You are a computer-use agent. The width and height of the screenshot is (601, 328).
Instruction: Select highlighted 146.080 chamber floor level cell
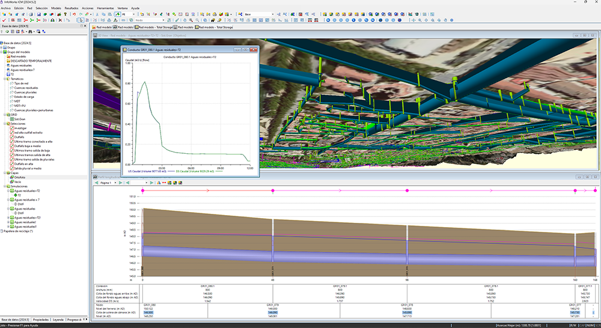(273, 312)
